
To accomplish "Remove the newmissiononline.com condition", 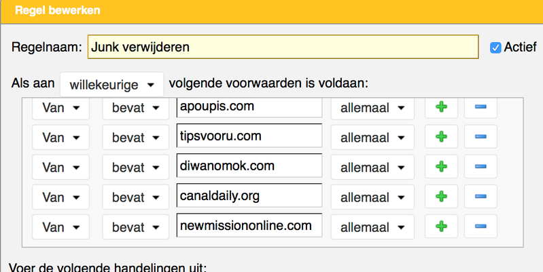I will pos(480,227).
